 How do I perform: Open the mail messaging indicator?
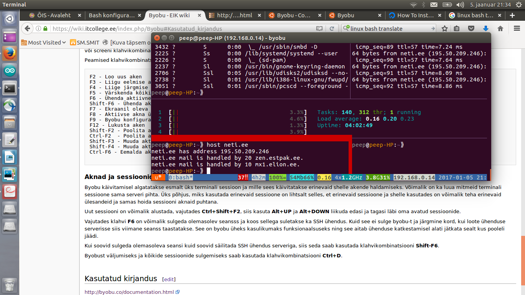click(434, 5)
